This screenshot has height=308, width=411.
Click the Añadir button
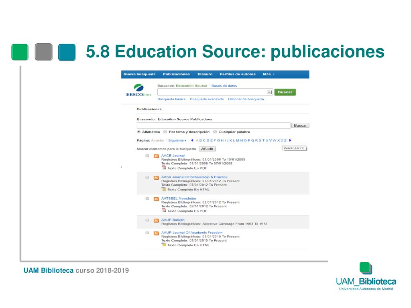207,149
